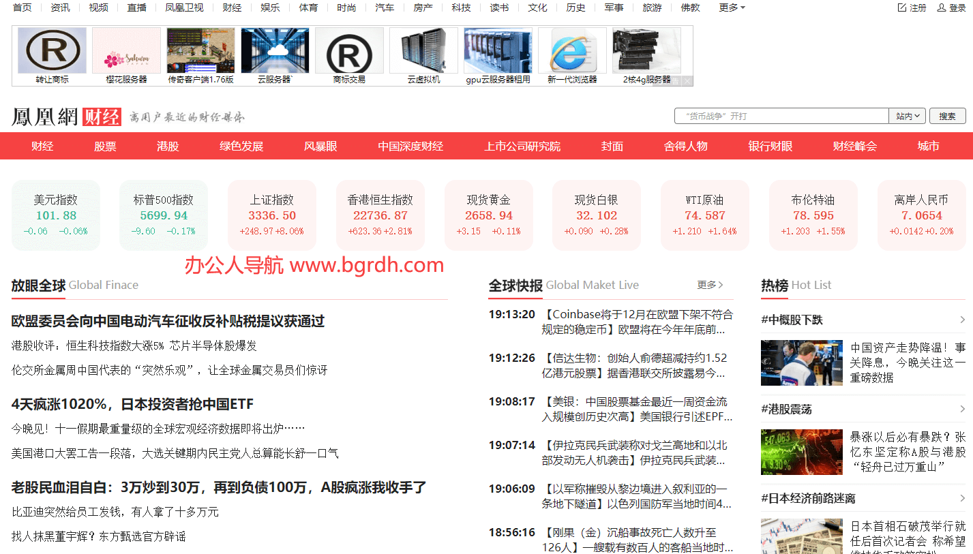Open article 比亚迪突然给员工发钱
This screenshot has width=973, height=554.
pos(115,512)
